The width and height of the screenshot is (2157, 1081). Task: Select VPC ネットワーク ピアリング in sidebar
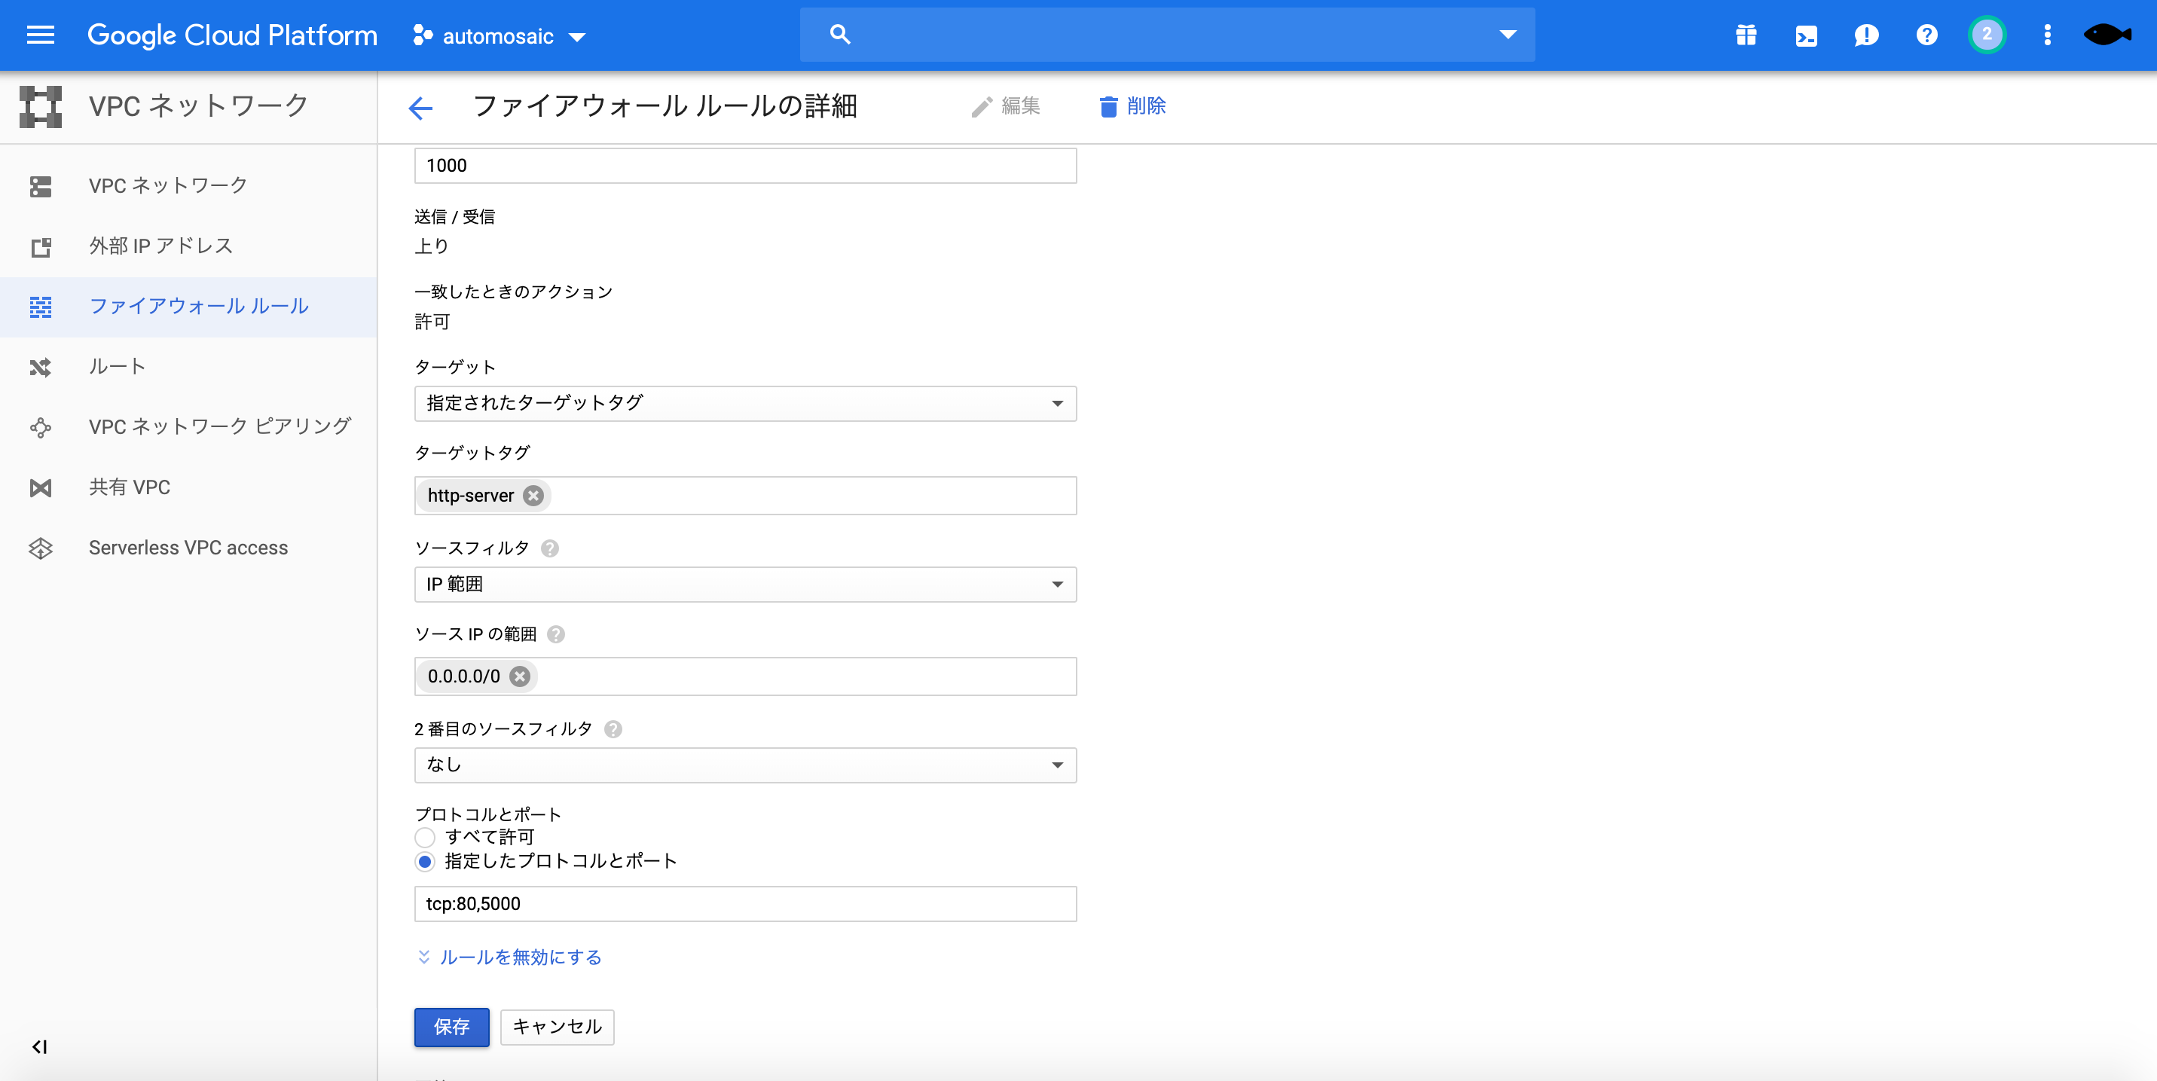(188, 427)
